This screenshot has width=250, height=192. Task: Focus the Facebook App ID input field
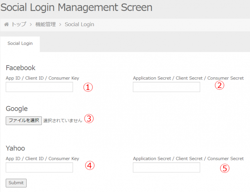pyautogui.click(x=39, y=87)
